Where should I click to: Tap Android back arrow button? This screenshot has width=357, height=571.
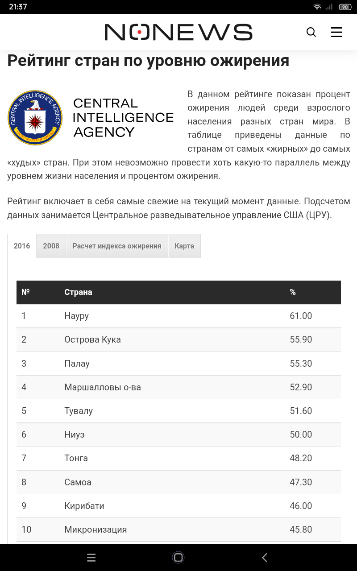(x=264, y=557)
